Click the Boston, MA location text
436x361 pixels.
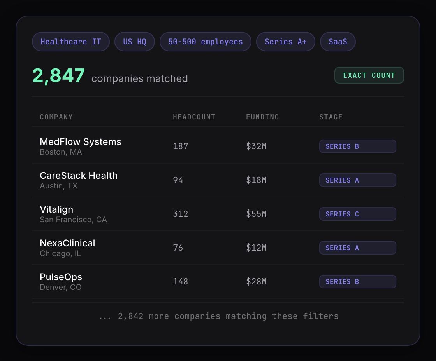[61, 152]
